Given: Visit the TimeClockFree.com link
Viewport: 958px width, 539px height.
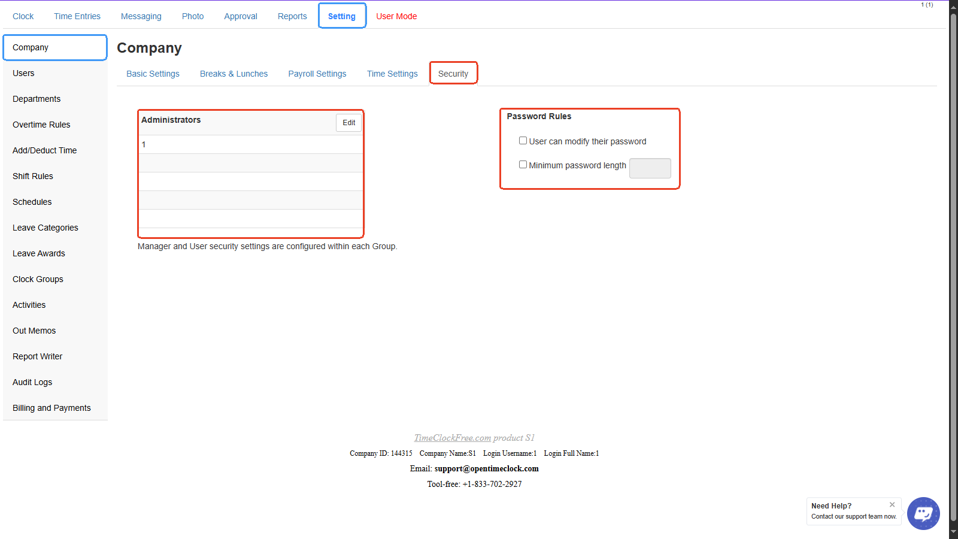Looking at the screenshot, I should [x=452, y=438].
